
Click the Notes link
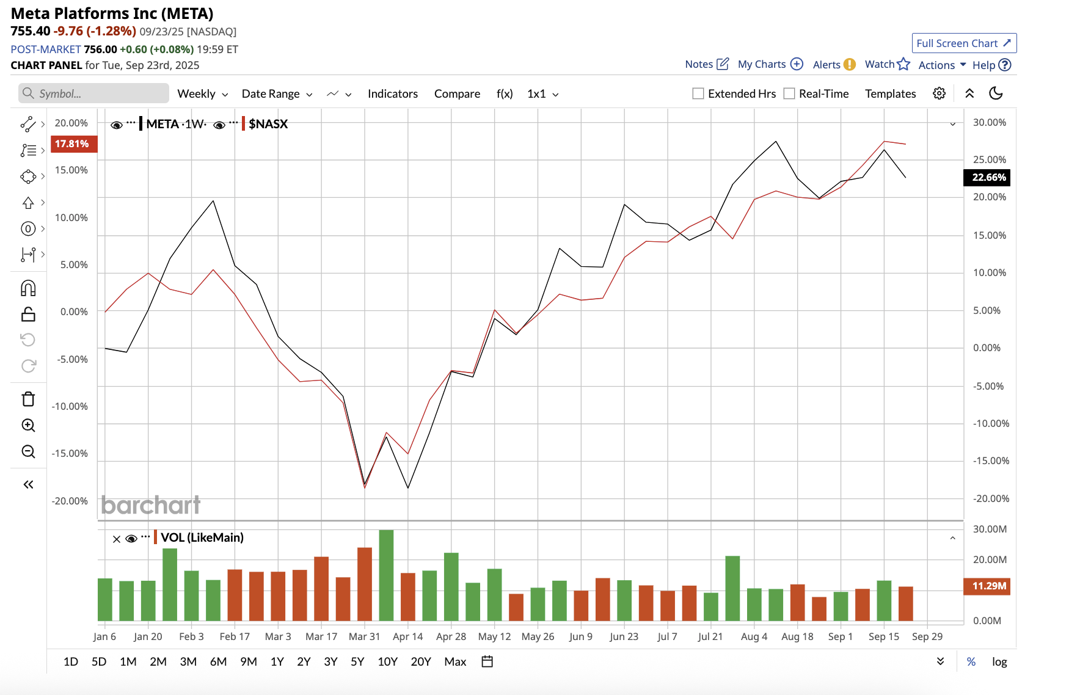click(x=699, y=64)
